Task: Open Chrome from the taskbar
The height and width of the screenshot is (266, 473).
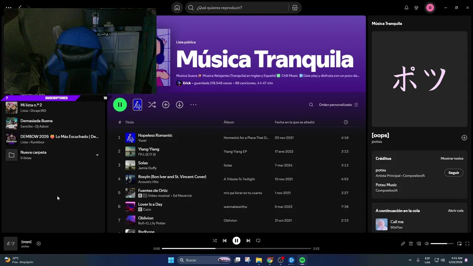Action: (270, 260)
